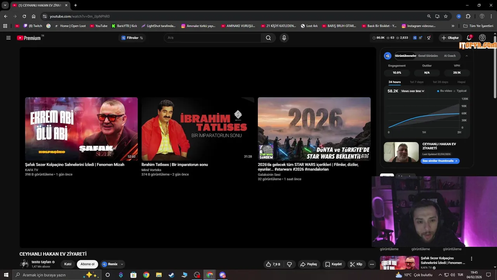Image resolution: width=497 pixels, height=280 pixels.
Task: Open more actions three-dot menu under video
Action: (372, 264)
